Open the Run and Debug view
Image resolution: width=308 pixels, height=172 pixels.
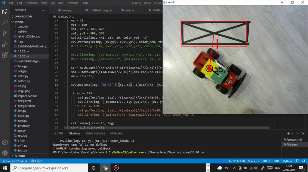coord(5,44)
